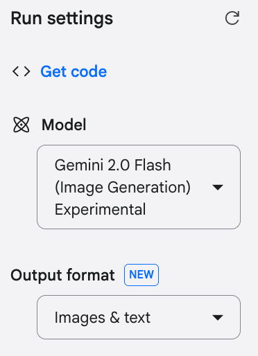Click the arrow on the Model dropdown
258x356 pixels.
(x=218, y=187)
